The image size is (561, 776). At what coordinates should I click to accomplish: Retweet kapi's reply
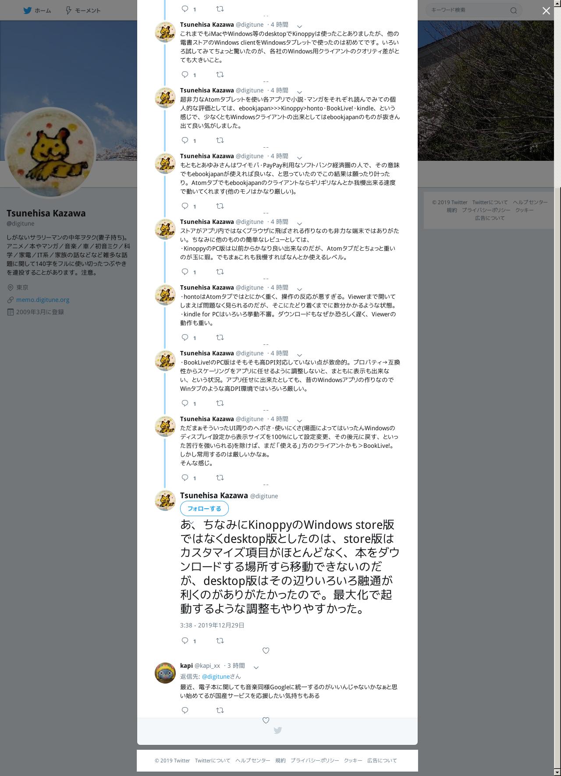(220, 710)
